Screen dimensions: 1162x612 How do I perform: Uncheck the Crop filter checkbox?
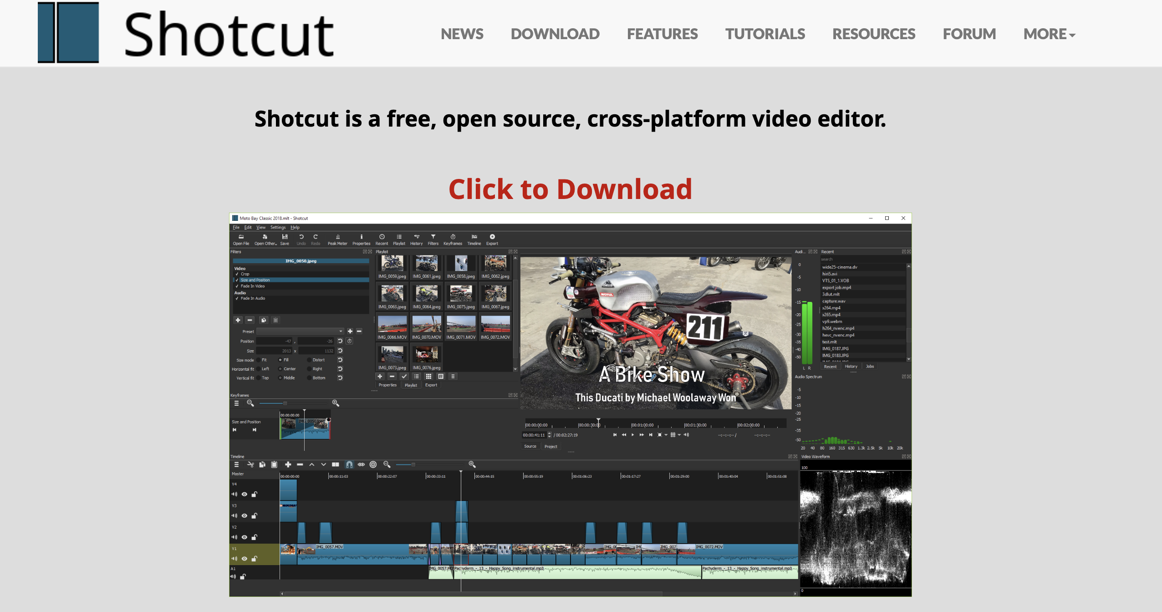237,274
